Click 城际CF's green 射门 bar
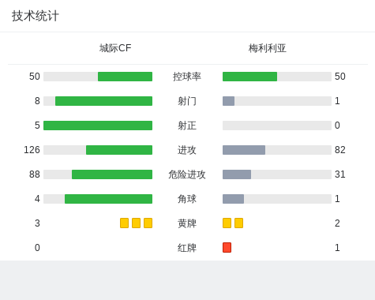 click(x=103, y=101)
